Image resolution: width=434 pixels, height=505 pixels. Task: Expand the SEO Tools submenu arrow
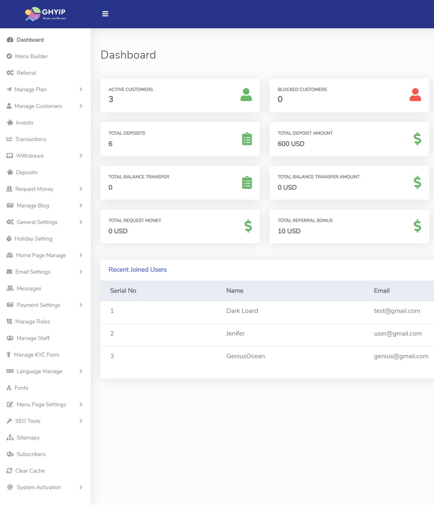[x=81, y=421]
